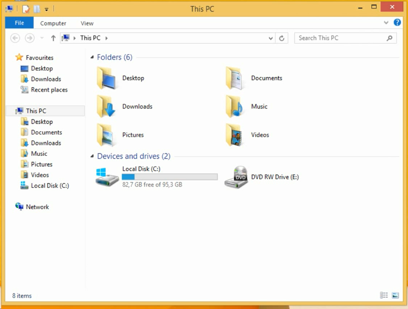Click the '82,7 GB free of 95,3 GB' text
The height and width of the screenshot is (309, 408).
[x=152, y=185]
